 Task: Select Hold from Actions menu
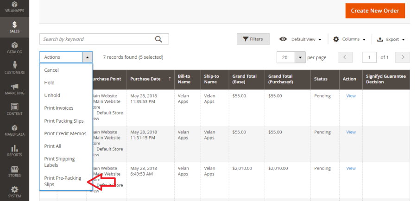coord(66,83)
